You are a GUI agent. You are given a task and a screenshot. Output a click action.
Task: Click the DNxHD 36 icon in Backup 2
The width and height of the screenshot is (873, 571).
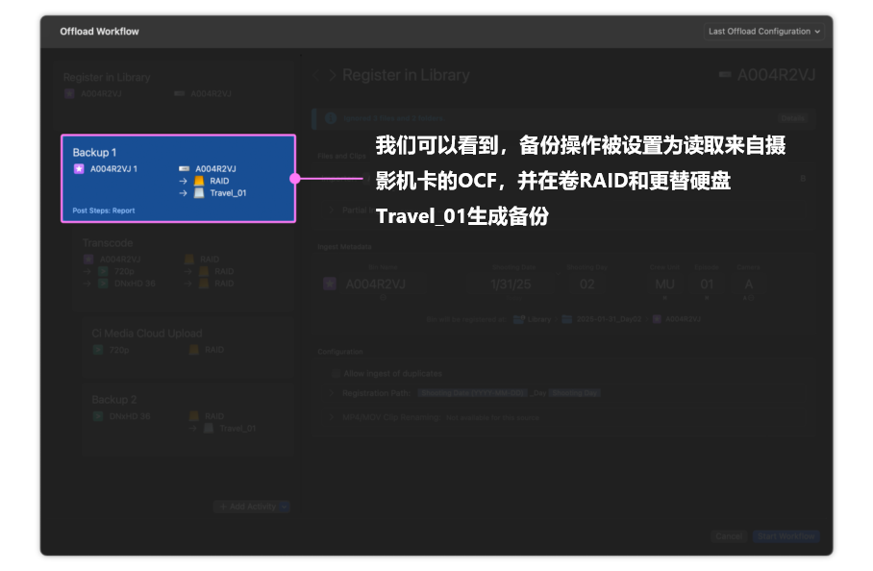[x=98, y=415]
